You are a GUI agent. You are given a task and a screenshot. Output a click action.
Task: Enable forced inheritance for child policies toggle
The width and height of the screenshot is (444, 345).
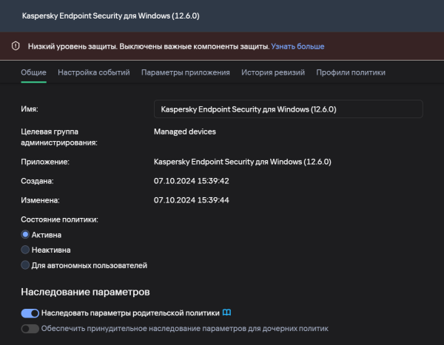tap(30, 329)
